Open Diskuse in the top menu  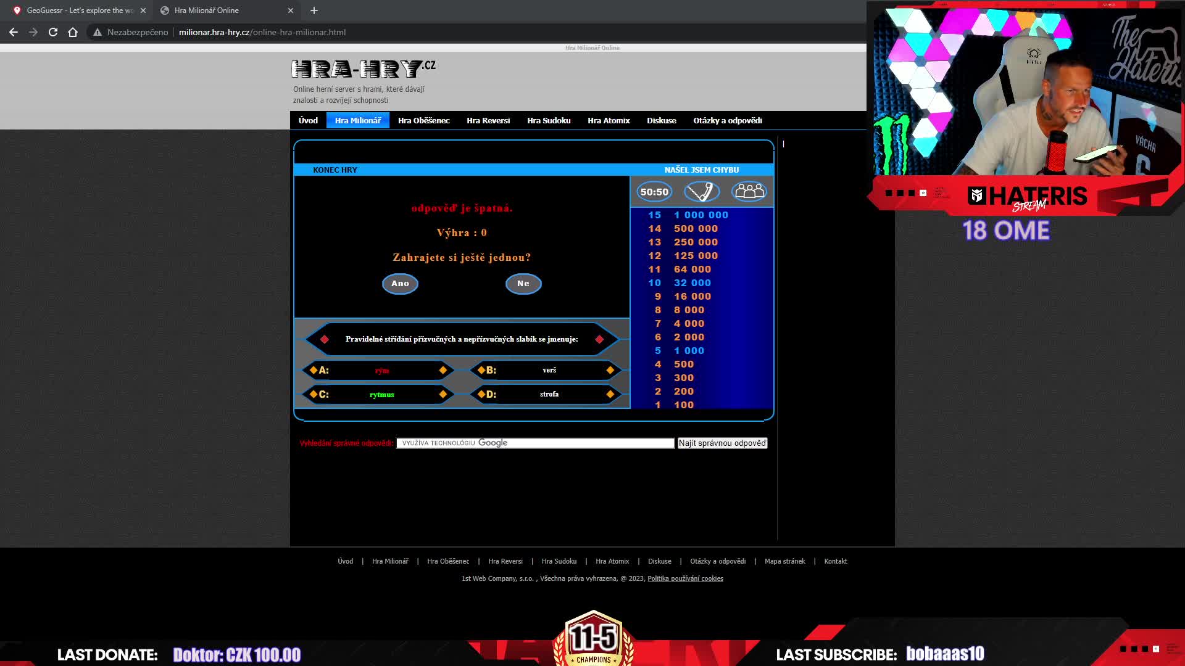point(662,120)
